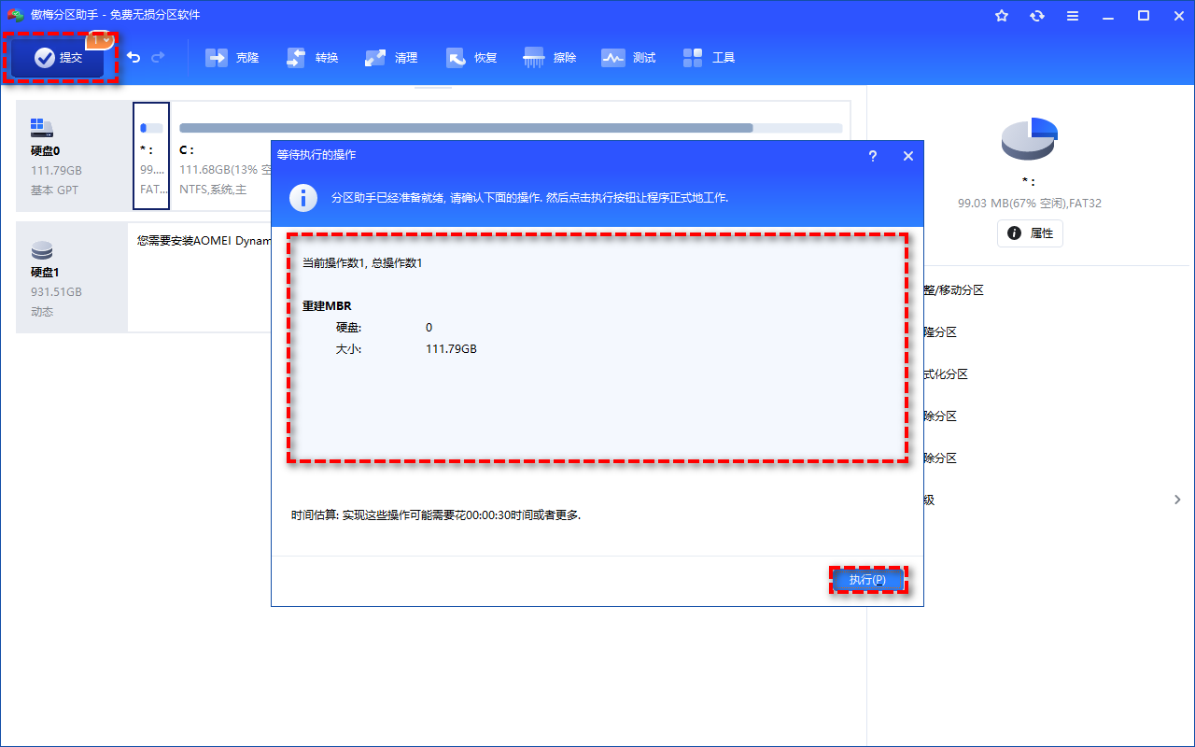Undo the last pending operation
1195x747 pixels.
pyautogui.click(x=134, y=58)
